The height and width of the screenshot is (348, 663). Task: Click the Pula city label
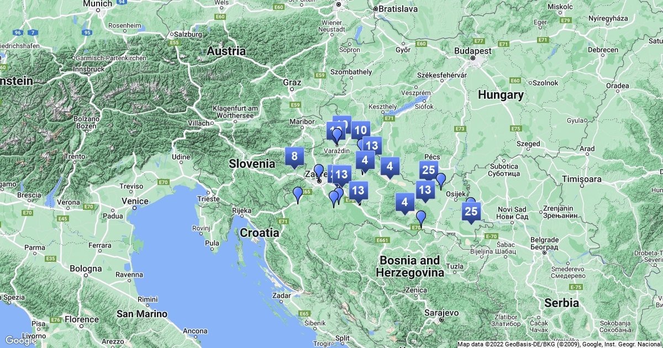point(212,242)
